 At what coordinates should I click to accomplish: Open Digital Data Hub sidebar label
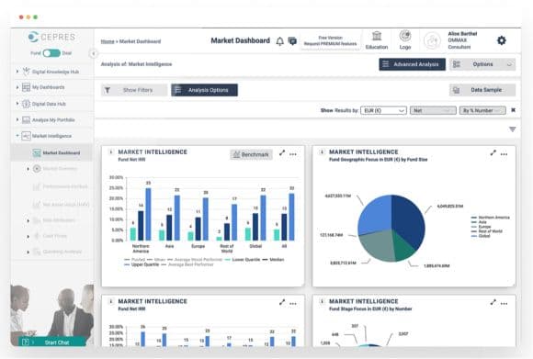(x=49, y=104)
